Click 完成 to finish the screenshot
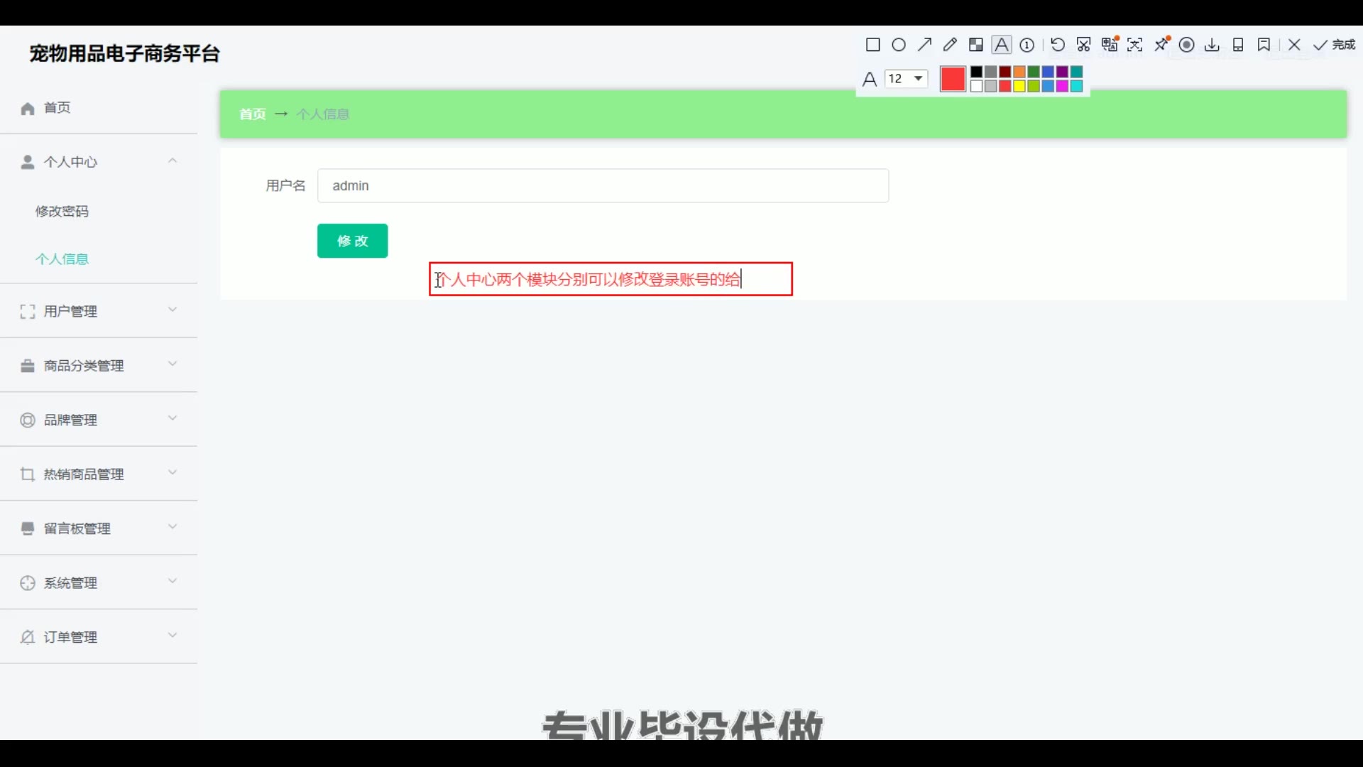 (1335, 45)
